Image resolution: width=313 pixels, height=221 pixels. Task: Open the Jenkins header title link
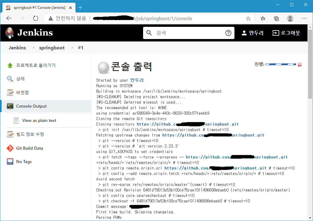point(35,33)
